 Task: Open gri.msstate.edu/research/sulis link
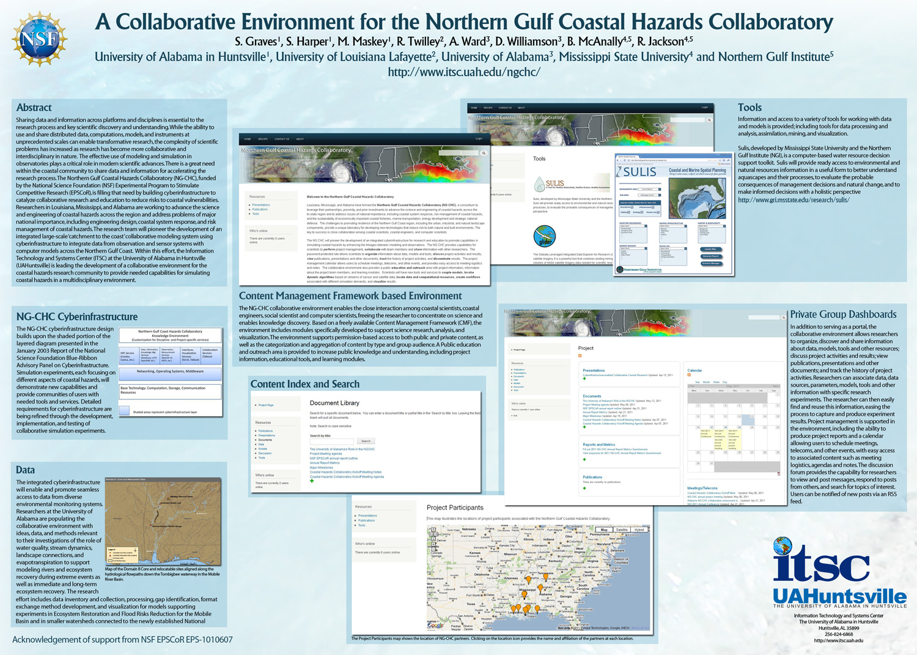(794, 200)
